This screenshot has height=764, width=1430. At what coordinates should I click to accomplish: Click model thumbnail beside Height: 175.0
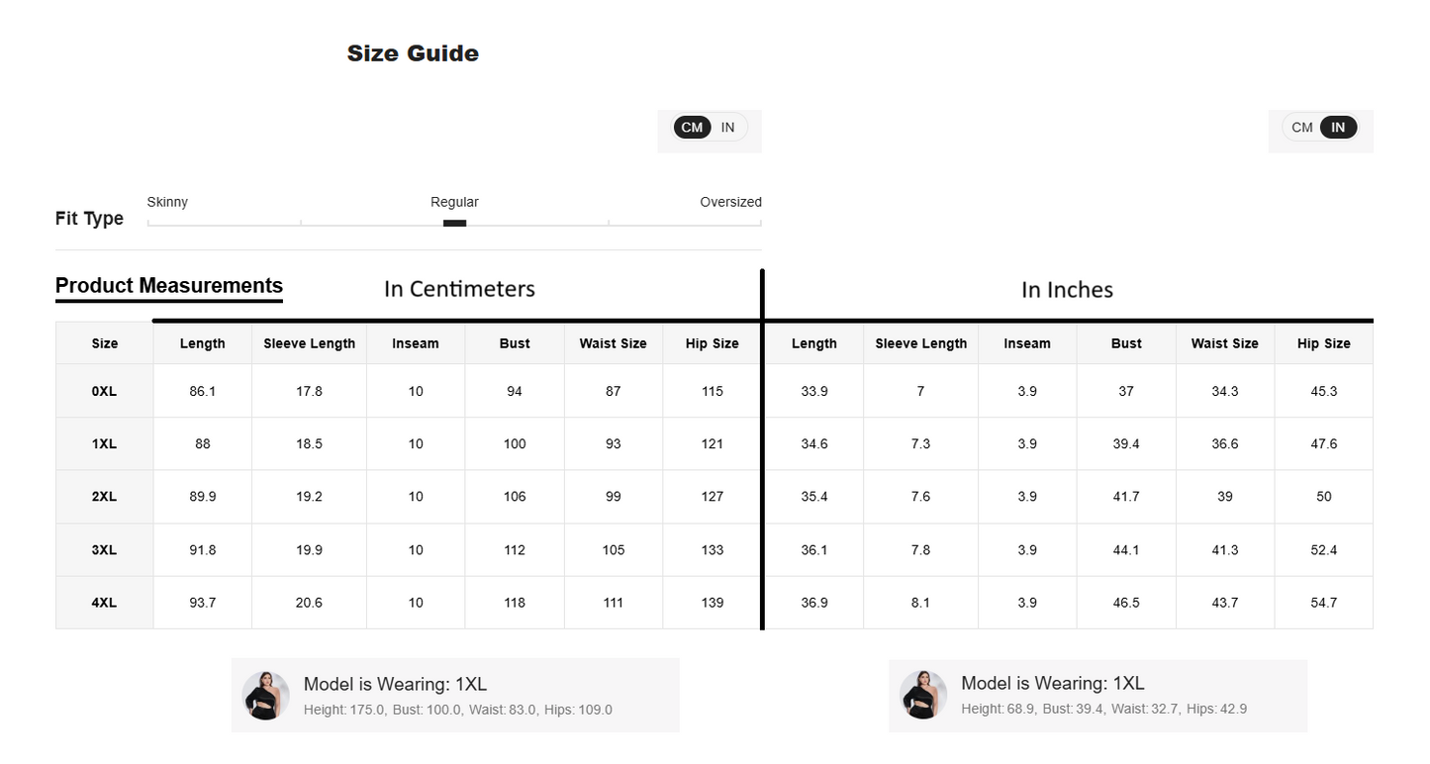pos(266,696)
